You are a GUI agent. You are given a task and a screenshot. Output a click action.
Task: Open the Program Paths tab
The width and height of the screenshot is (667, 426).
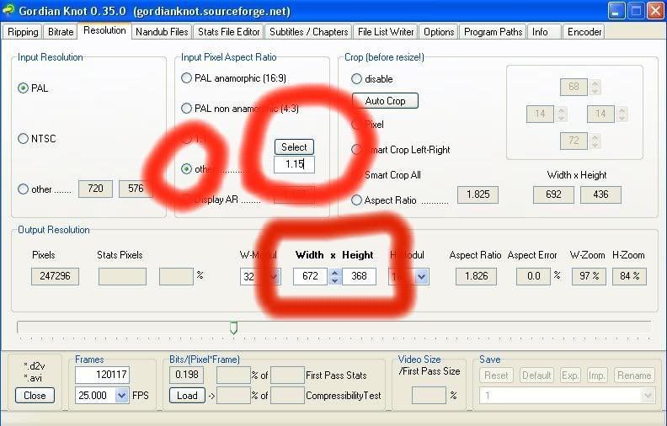click(x=493, y=32)
